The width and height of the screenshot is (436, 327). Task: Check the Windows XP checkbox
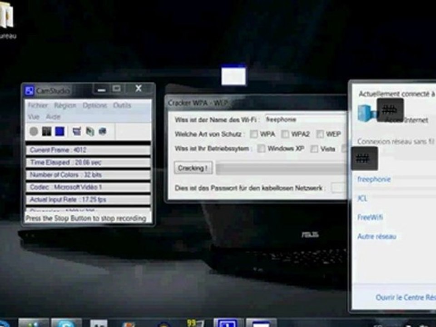[261, 149]
